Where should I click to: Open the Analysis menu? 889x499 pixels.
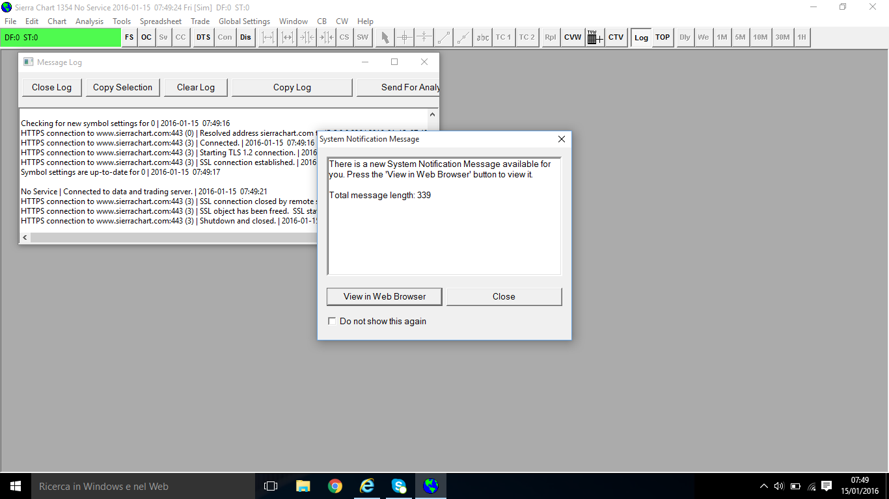[x=89, y=21]
